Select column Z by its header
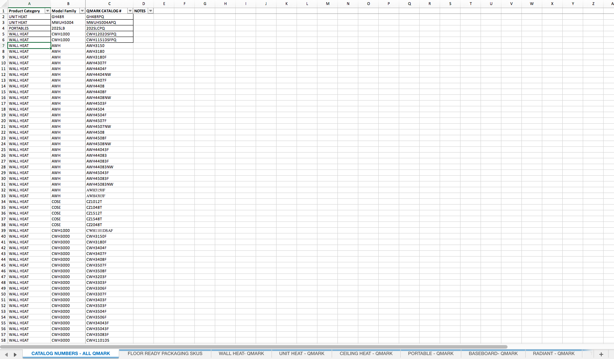 coord(593,4)
